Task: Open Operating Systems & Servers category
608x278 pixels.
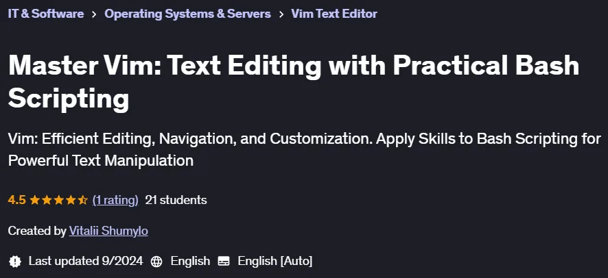Action: click(187, 14)
